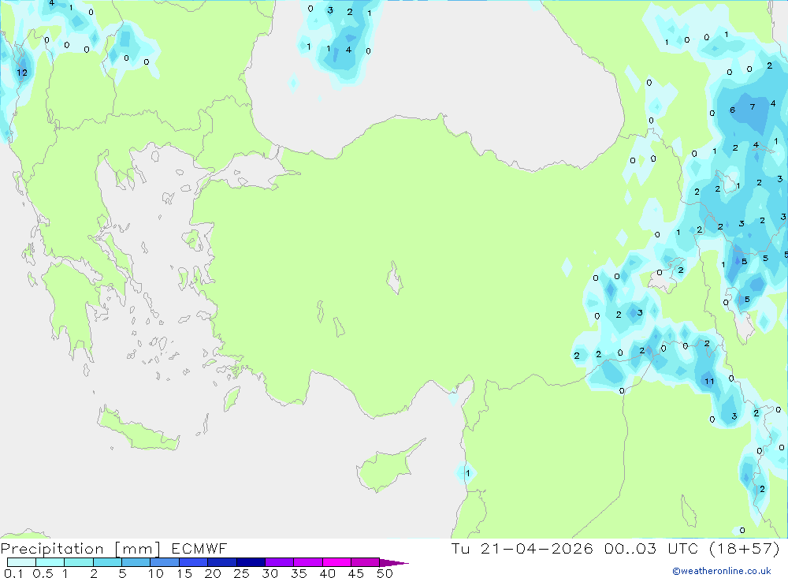
Task: Click the legend label "0.5"
Action: 43,573
